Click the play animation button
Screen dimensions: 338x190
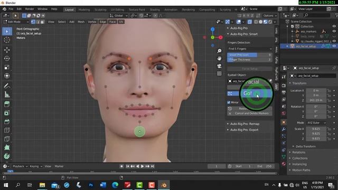[142, 166]
